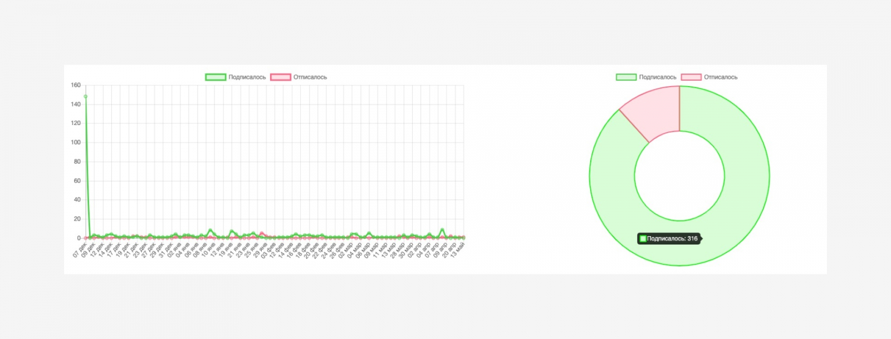The height and width of the screenshot is (339, 891).
Task: Toggle Подписалось series label in line chart legend
Action: click(x=247, y=77)
